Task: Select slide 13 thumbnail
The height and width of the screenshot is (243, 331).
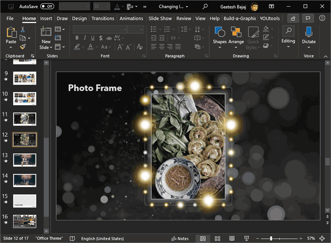Action: pyautogui.click(x=25, y=160)
